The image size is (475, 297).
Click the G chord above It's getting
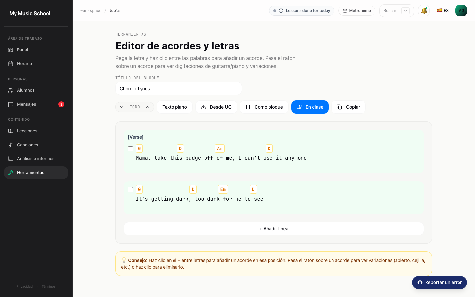click(x=139, y=190)
